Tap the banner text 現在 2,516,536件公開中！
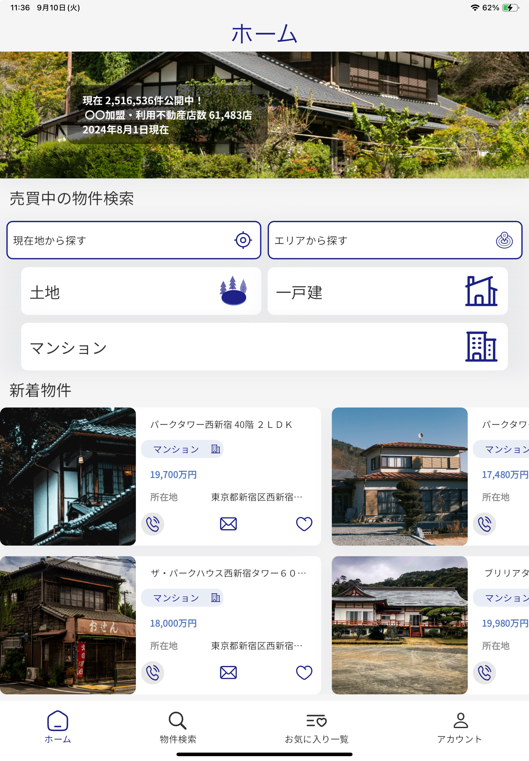 143,100
